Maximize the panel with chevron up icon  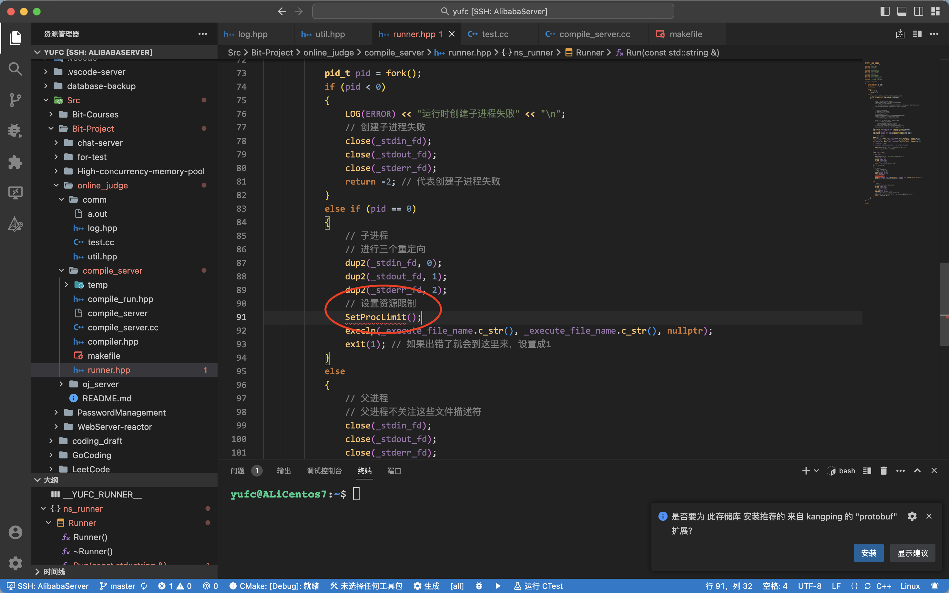click(917, 471)
